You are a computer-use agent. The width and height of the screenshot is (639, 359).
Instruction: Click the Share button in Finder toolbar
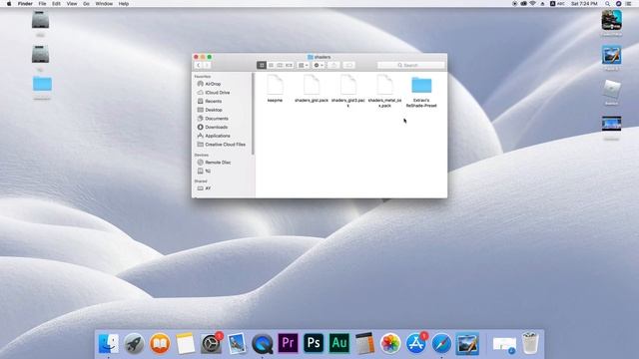[333, 65]
